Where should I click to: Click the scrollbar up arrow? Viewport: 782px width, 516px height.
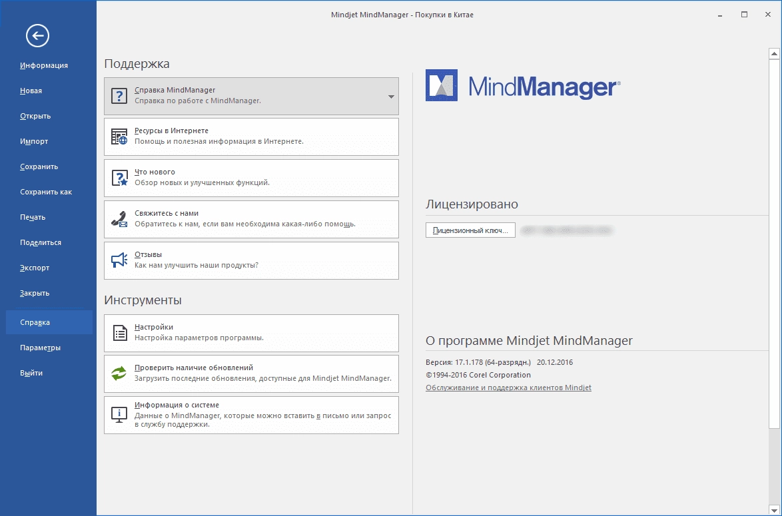point(774,53)
